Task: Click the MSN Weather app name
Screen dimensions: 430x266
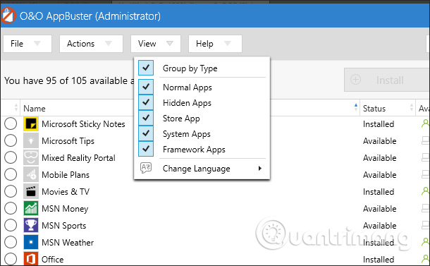Action: point(68,243)
